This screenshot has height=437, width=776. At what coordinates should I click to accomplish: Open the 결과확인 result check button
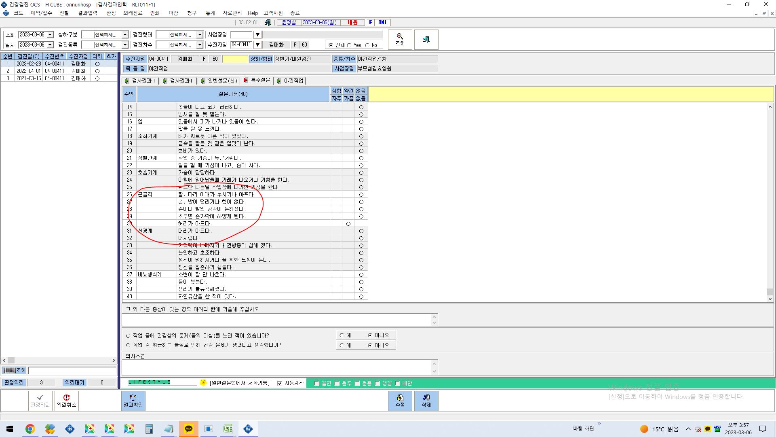tap(133, 401)
